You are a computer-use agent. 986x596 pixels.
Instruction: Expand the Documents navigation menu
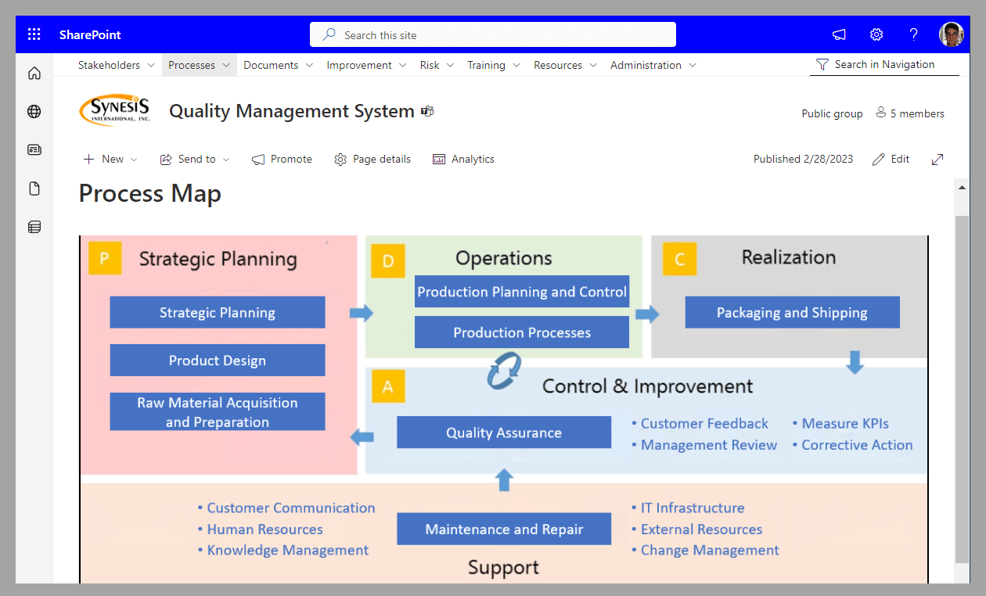coord(278,65)
